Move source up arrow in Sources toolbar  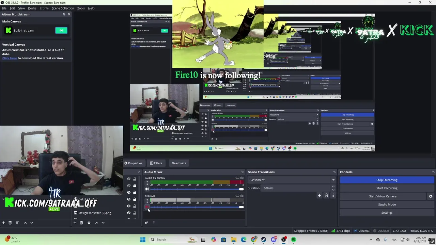[x=96, y=223]
